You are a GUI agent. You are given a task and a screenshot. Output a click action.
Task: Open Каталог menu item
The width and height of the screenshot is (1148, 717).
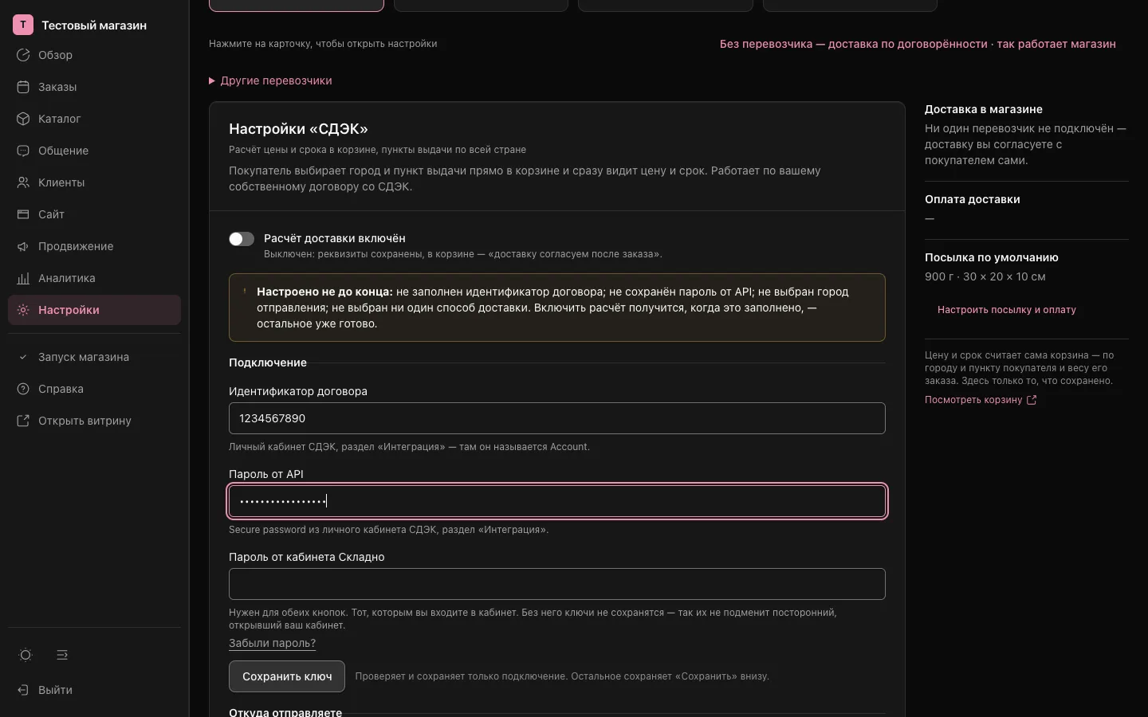coord(94,119)
